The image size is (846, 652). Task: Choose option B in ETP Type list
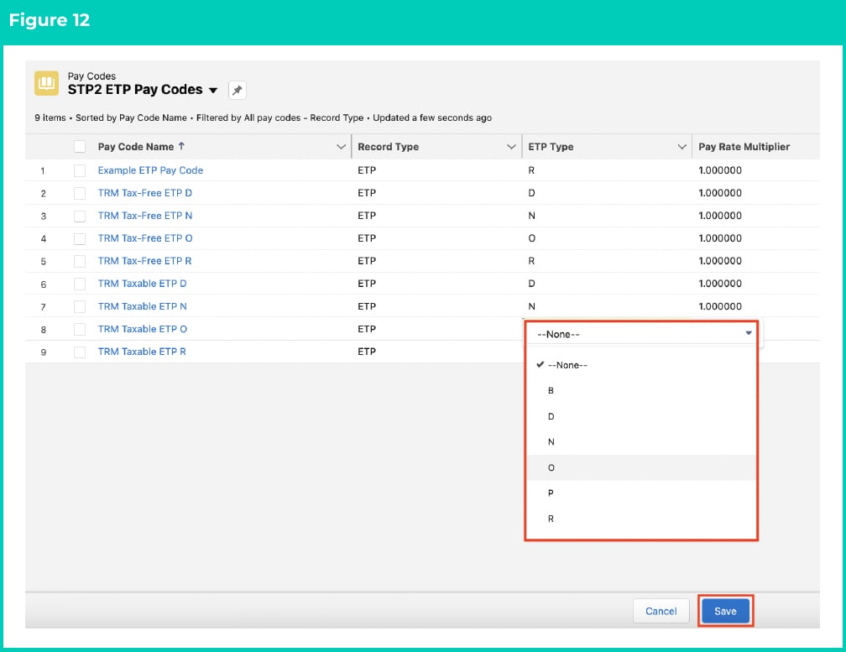(x=641, y=390)
